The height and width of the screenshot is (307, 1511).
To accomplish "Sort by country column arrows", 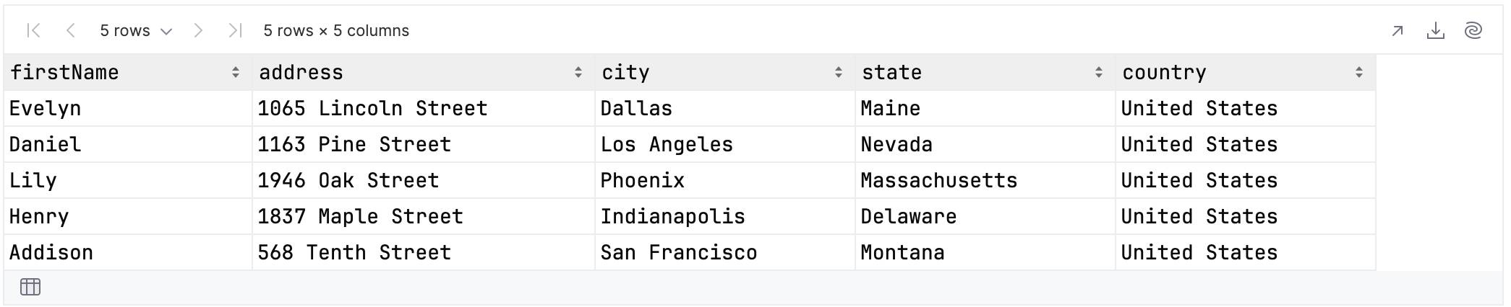I will pyautogui.click(x=1359, y=72).
